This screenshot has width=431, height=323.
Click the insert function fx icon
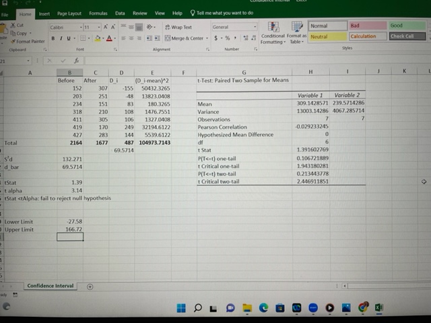76,61
